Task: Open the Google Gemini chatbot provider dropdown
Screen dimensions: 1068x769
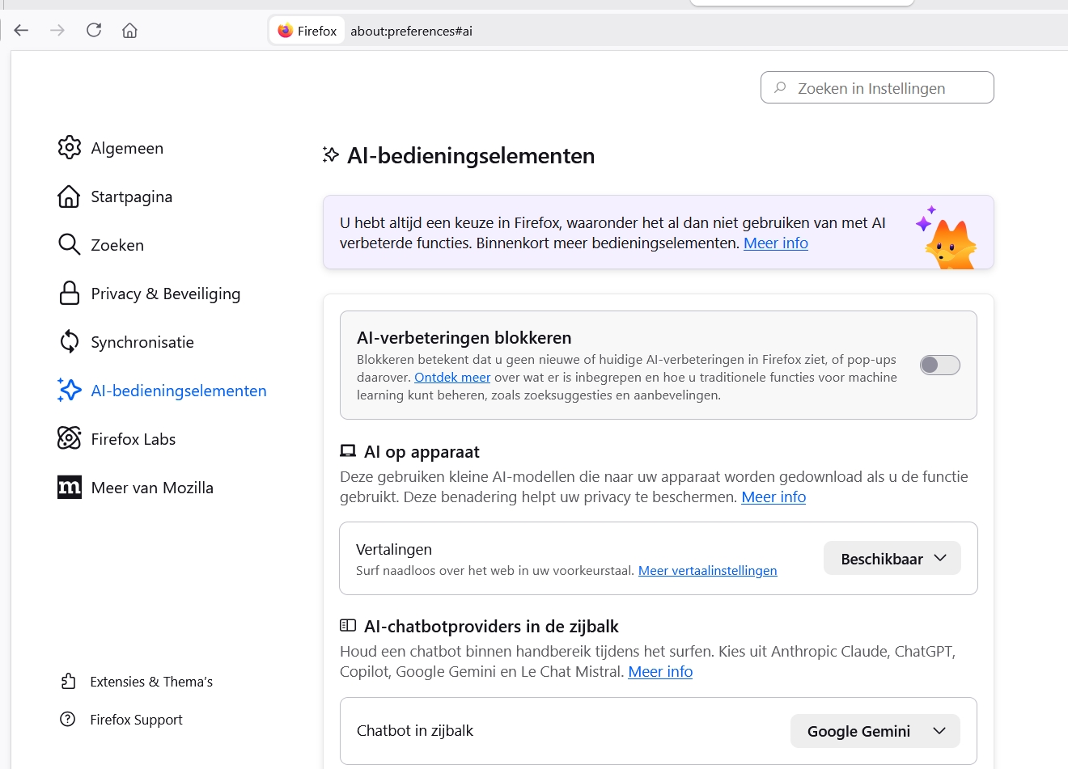Action: coord(875,730)
